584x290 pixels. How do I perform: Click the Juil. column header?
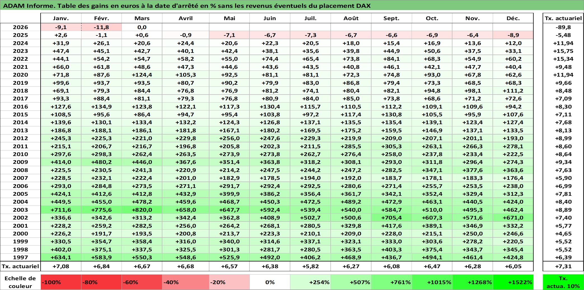coord(310,18)
